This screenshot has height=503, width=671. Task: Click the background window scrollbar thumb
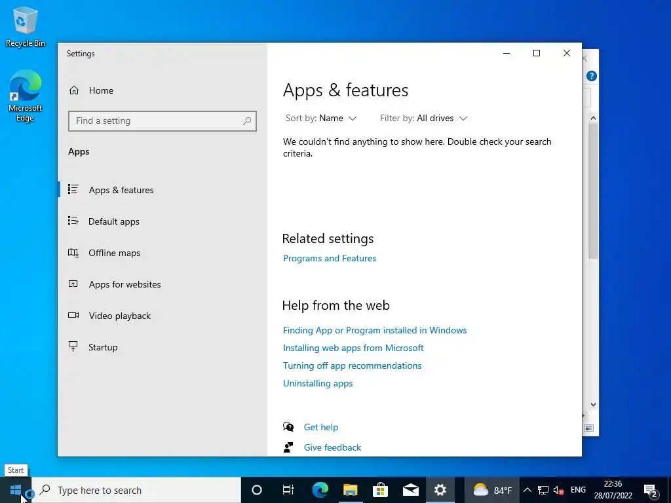tap(593, 191)
